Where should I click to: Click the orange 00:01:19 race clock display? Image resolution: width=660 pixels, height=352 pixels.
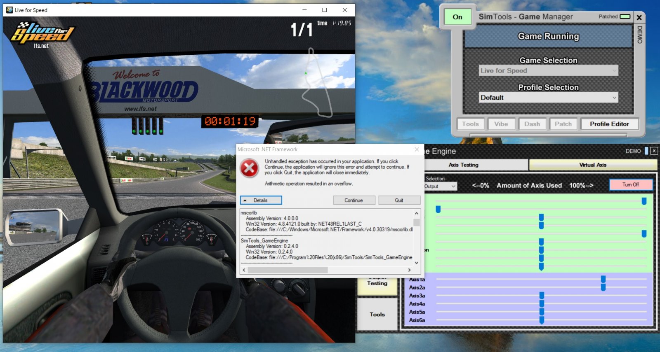230,121
